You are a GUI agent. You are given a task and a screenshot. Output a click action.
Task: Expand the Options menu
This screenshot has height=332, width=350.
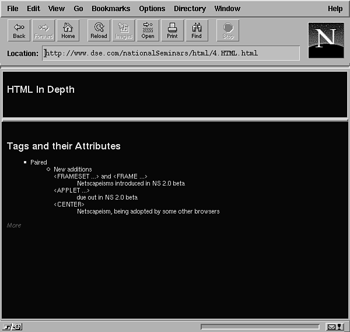tap(152, 9)
